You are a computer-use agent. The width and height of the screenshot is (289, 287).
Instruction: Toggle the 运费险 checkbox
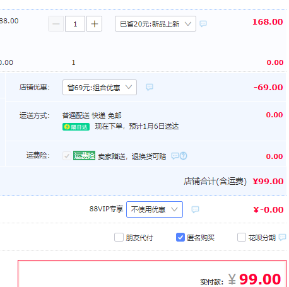click(x=67, y=156)
